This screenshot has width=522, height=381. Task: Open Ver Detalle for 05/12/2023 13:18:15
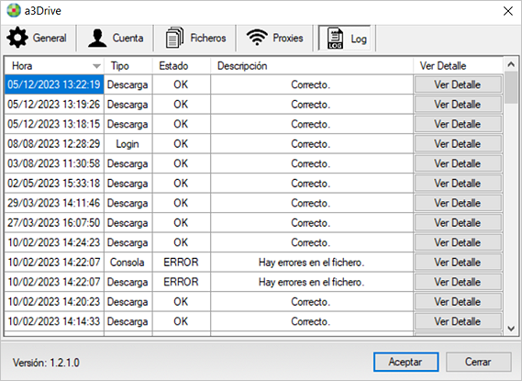[x=458, y=124]
